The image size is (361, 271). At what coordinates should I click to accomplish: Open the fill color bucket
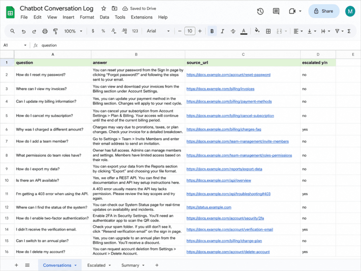(257, 31)
